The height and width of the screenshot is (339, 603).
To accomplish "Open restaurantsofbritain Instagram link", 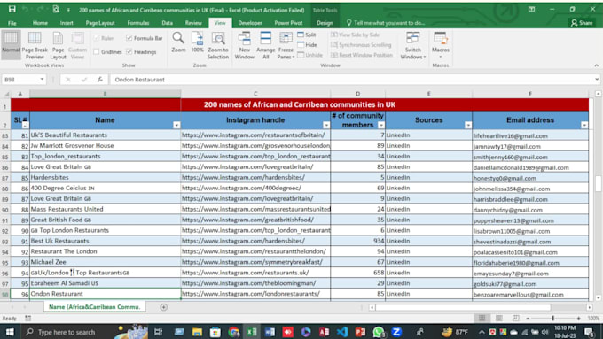I will [x=254, y=135].
